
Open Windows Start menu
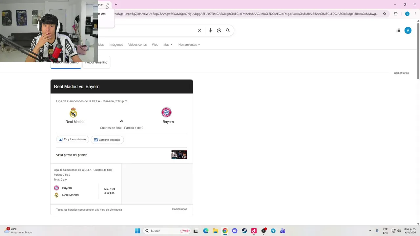tap(137, 231)
